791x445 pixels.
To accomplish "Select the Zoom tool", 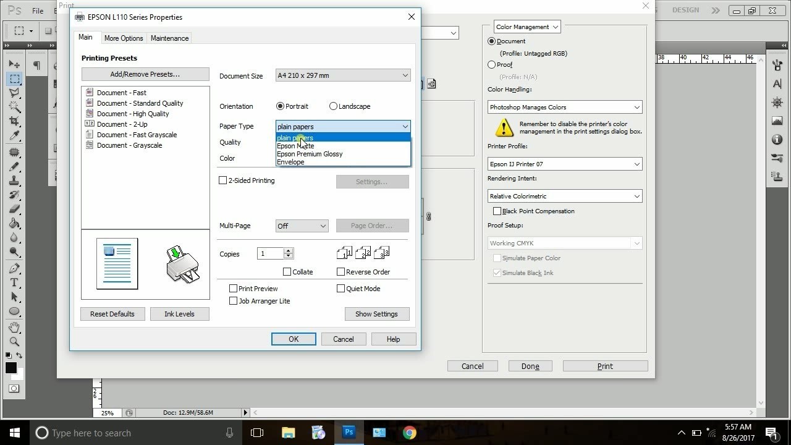I will click(x=14, y=341).
